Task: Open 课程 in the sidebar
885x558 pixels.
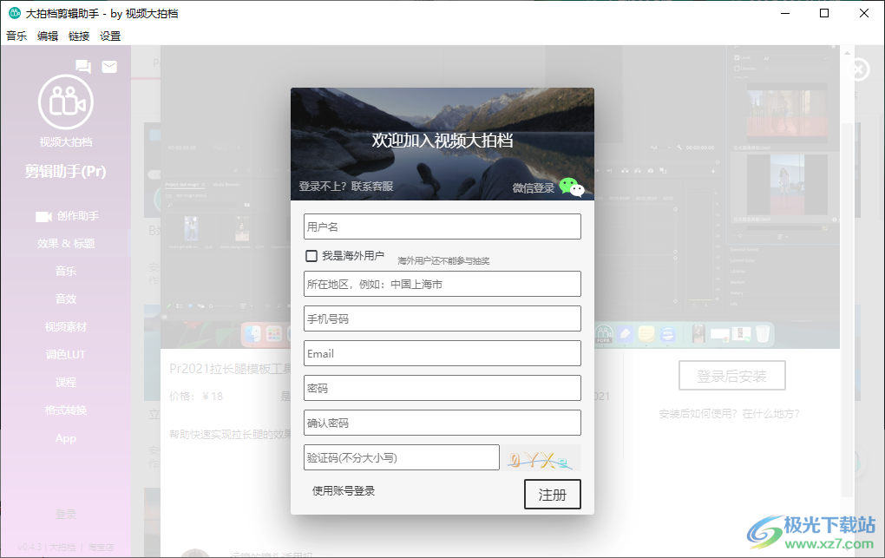Action: pos(66,383)
